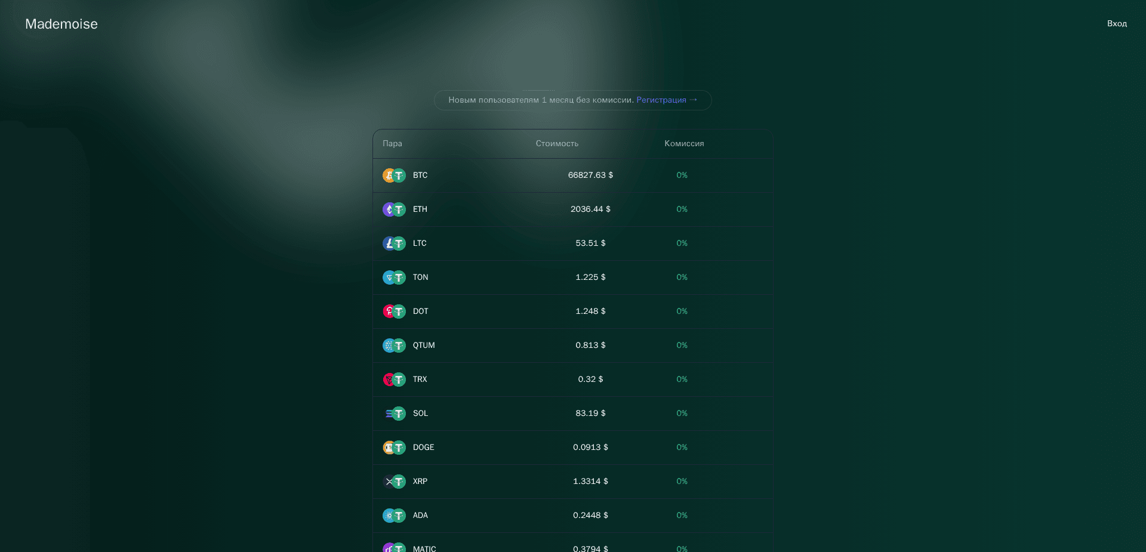This screenshot has width=1146, height=552.
Task: Select the MATIC coin icon
Action: coord(394,548)
